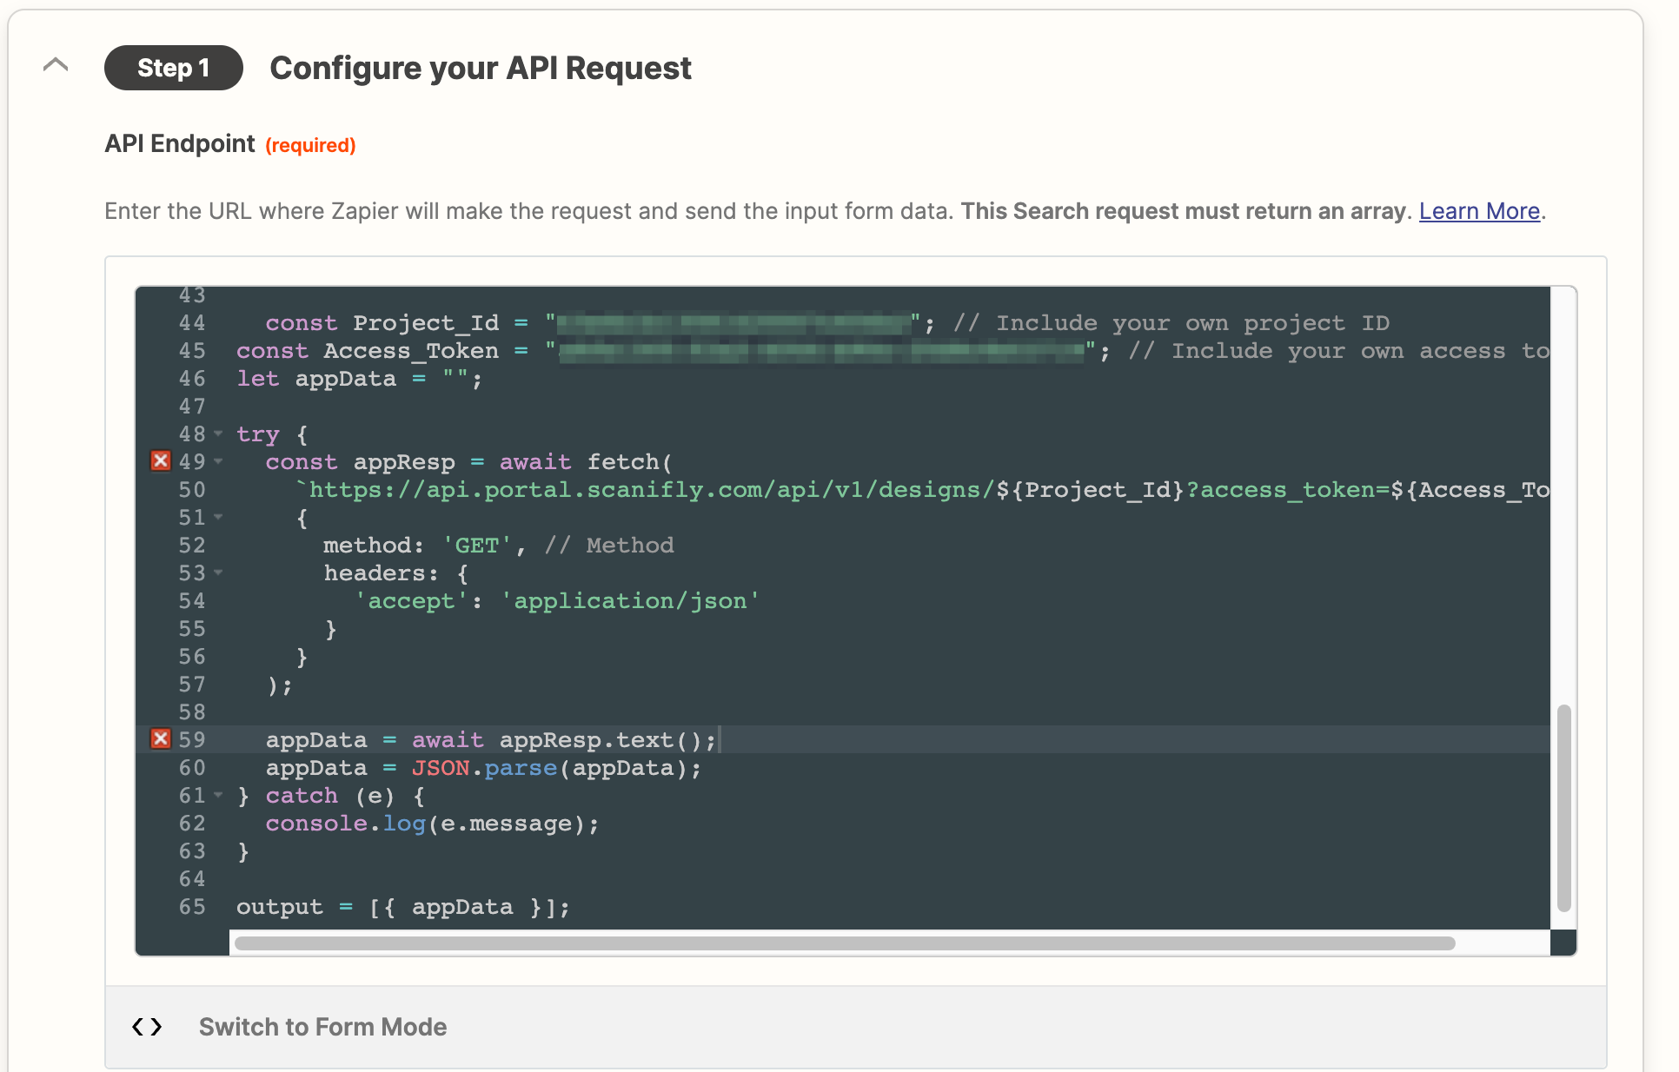The image size is (1679, 1072).
Task: Click the '// Include your own project ID' comment
Action: [x=1171, y=323]
